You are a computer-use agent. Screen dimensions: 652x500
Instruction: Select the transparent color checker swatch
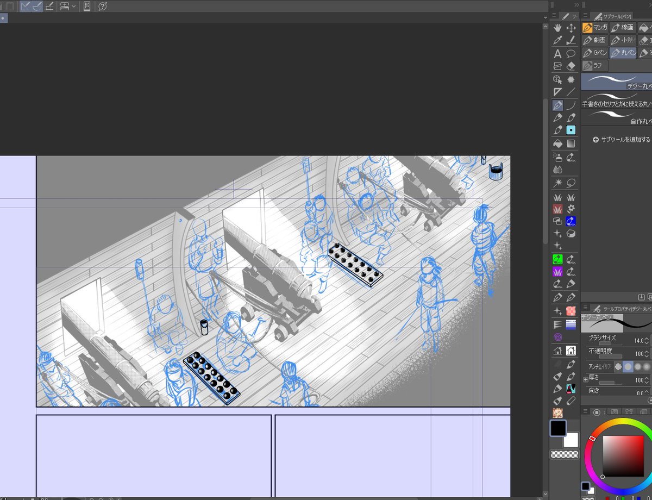[564, 454]
